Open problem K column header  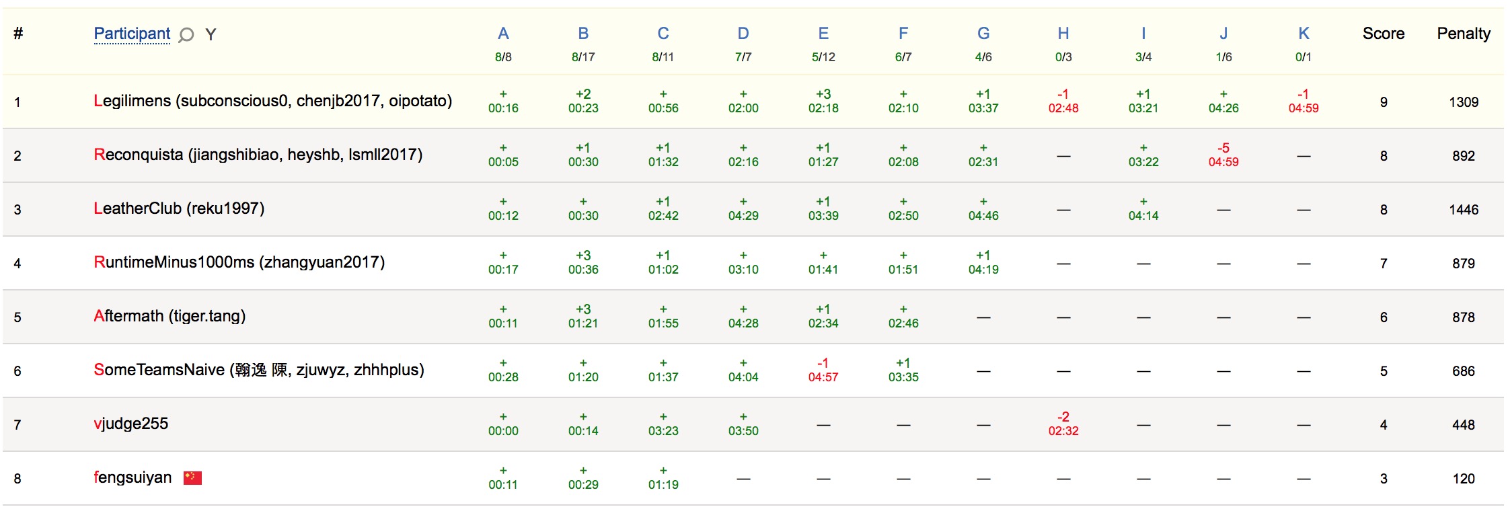pyautogui.click(x=1304, y=34)
